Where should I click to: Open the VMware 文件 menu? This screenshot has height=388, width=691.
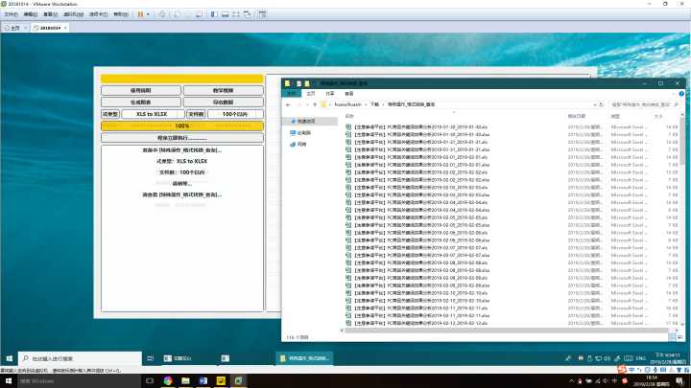[x=11, y=14]
